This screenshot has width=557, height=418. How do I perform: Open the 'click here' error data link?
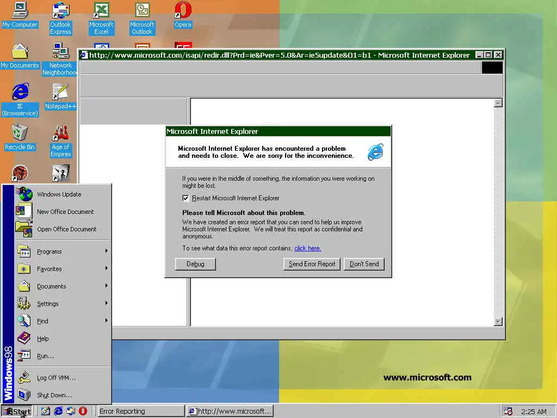308,248
